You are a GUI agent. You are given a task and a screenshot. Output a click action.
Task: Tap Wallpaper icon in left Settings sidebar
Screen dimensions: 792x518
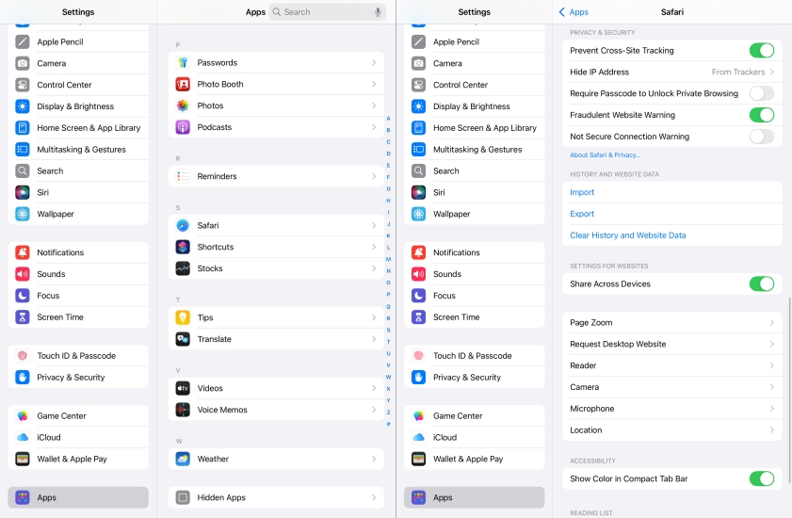click(23, 214)
